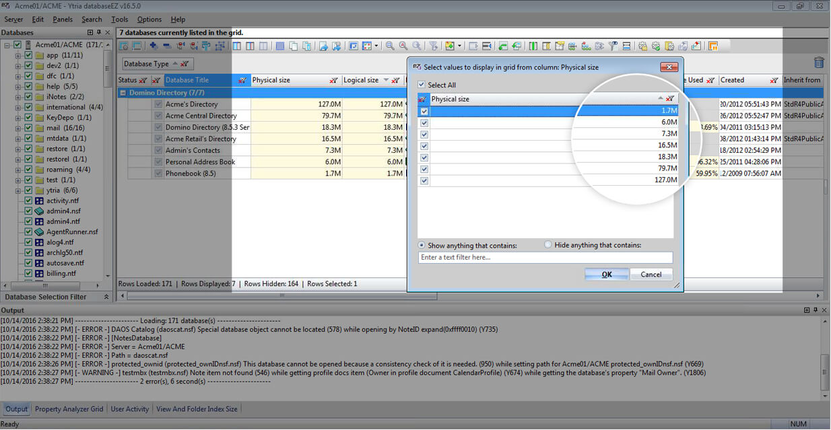Clear filter icon on Status column
Screen dimensions: 831x430
point(143,80)
